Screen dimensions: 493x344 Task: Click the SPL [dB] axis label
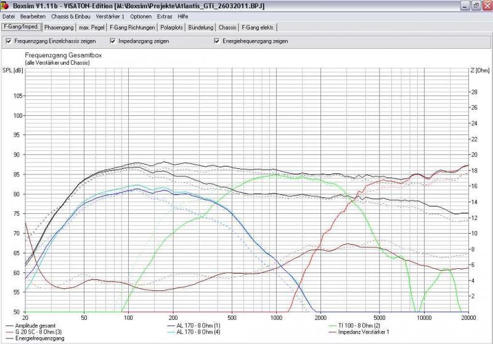12,70
